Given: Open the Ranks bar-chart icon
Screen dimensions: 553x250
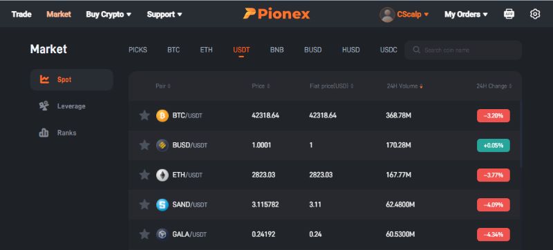Looking at the screenshot, I should point(44,133).
